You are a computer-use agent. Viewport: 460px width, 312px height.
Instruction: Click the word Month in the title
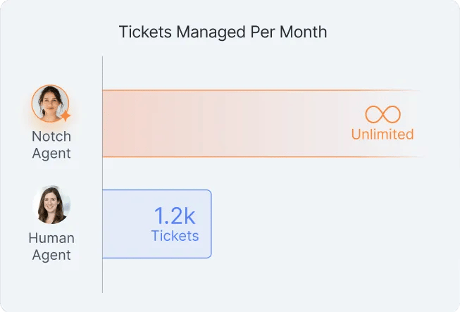click(304, 32)
